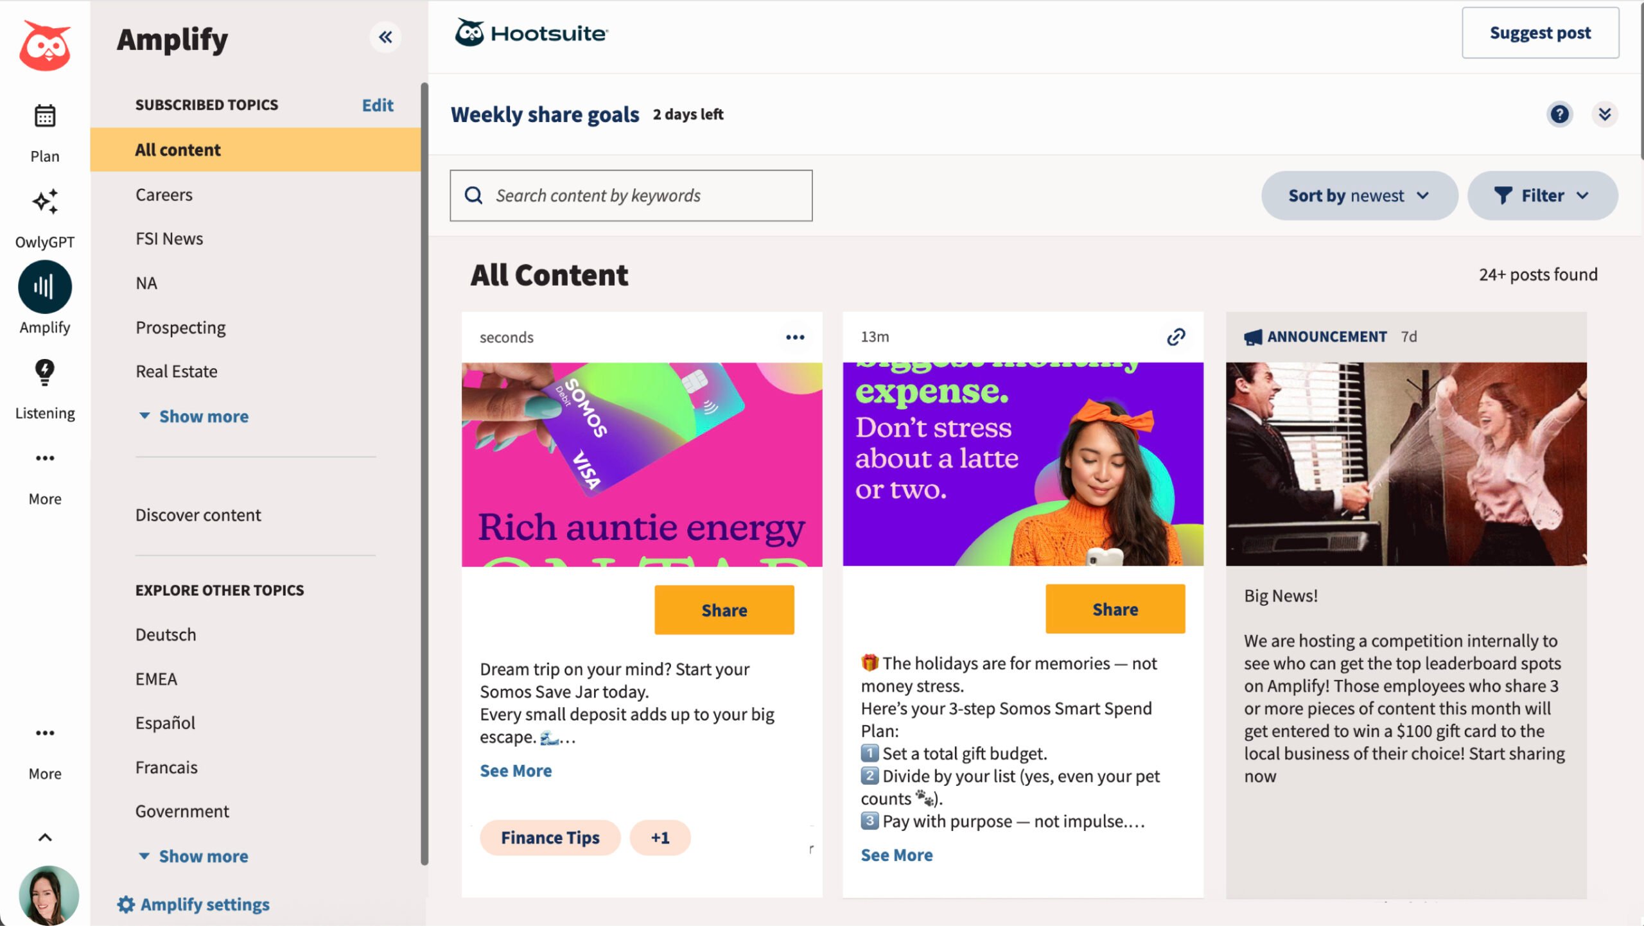Screen dimensions: 1644x926
Task: Collapse the Amplify sidebar panel
Action: point(385,37)
